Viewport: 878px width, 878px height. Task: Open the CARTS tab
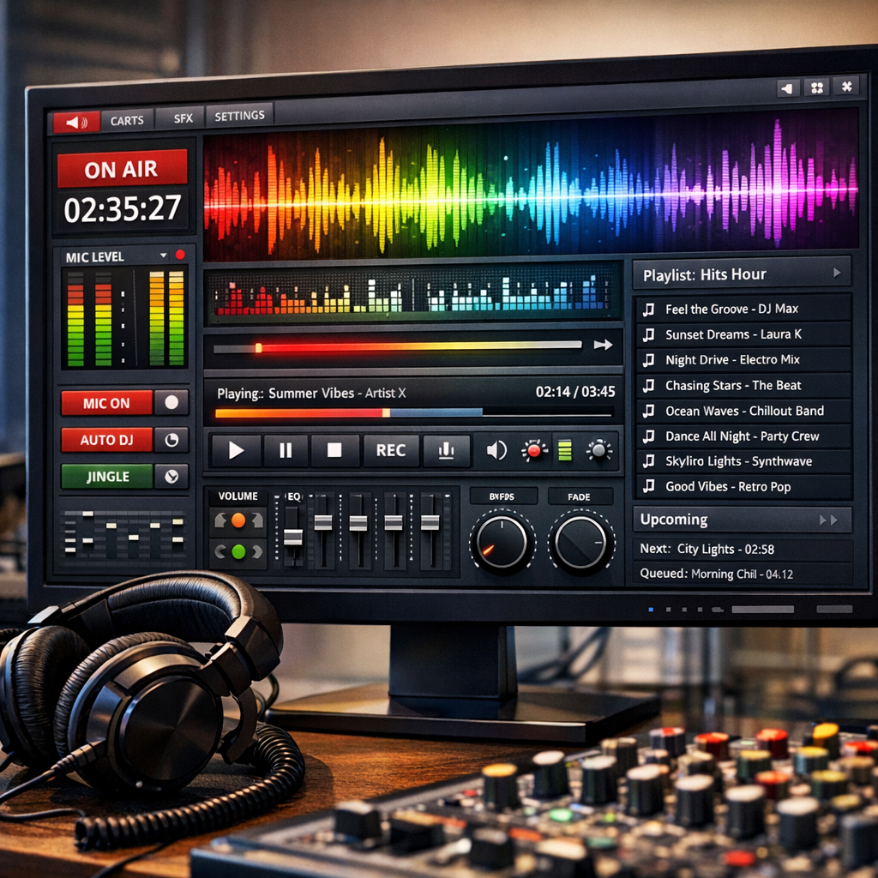[x=127, y=120]
